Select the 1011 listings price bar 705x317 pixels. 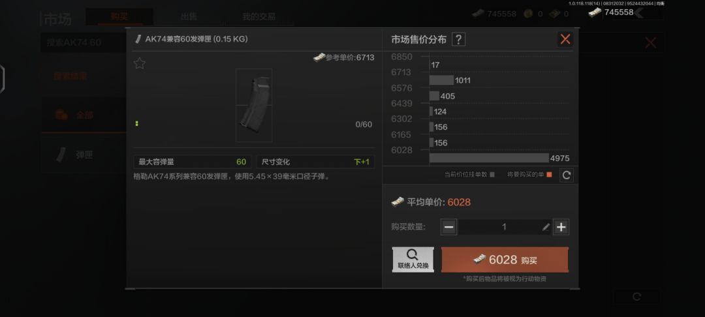pos(441,80)
